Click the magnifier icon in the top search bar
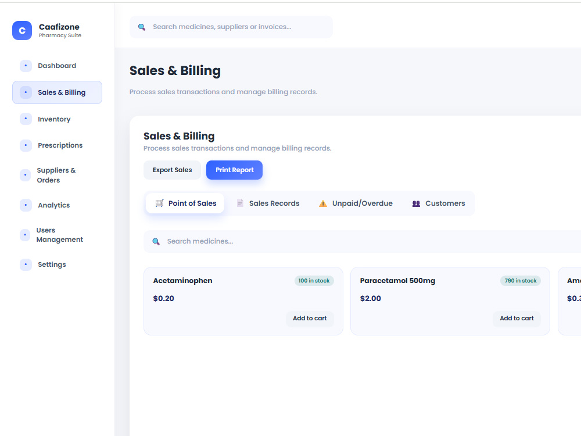 (x=142, y=27)
